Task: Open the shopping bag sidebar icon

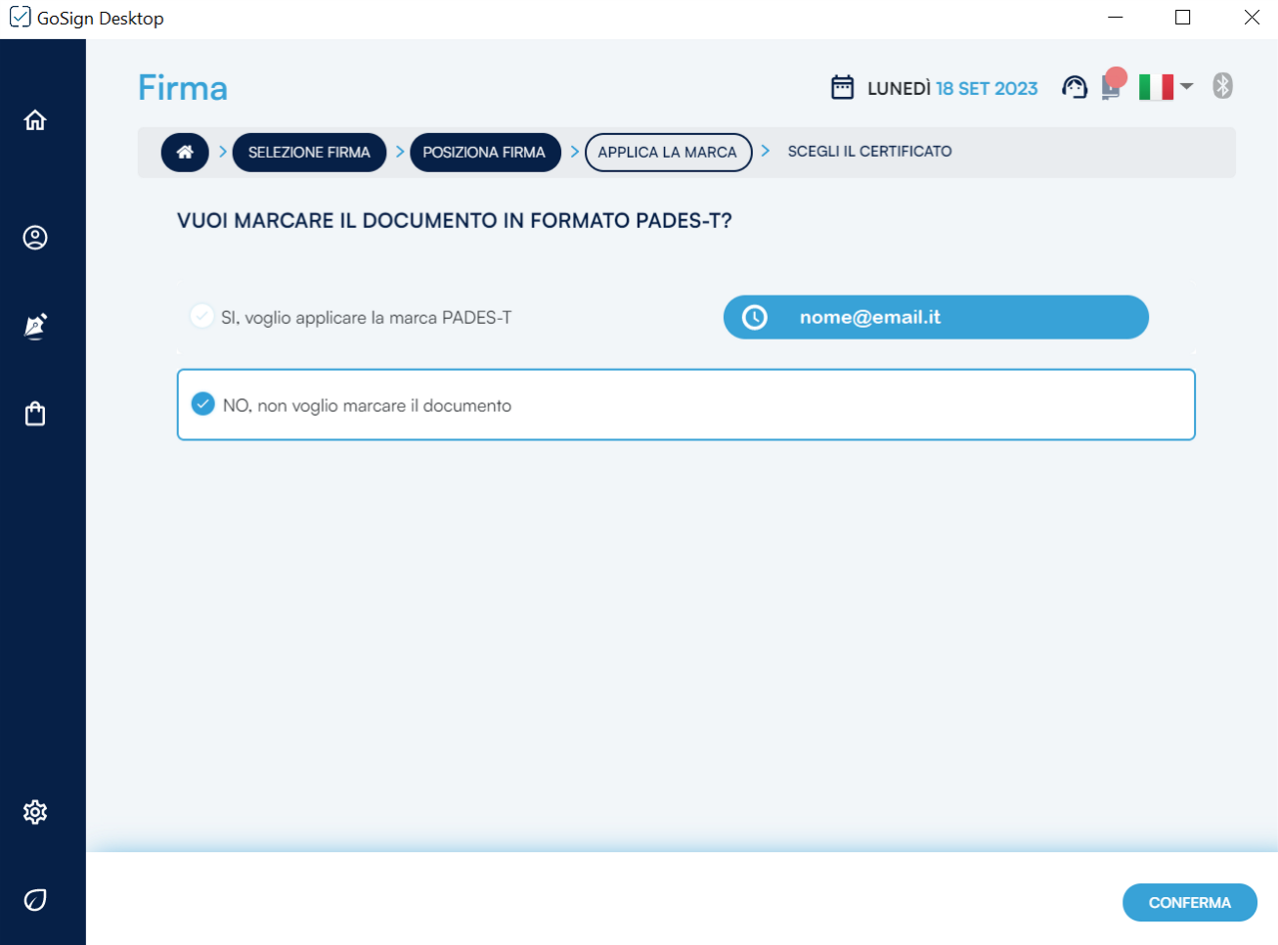Action: point(35,414)
